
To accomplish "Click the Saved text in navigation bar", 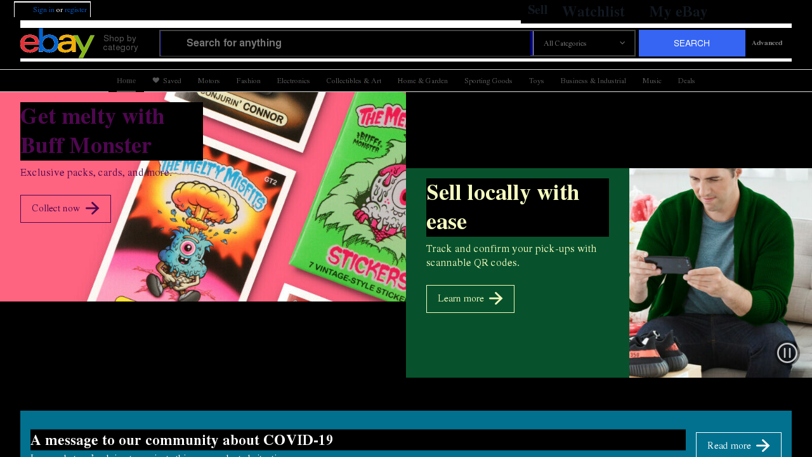I will tap(172, 81).
